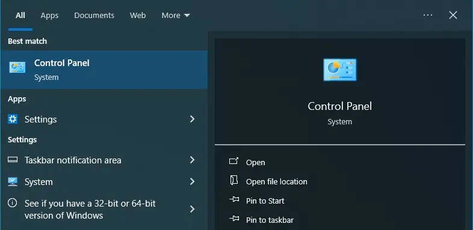Viewport: 473px width, 230px height.
Task: Switch to the Documents tab
Action: pos(94,16)
